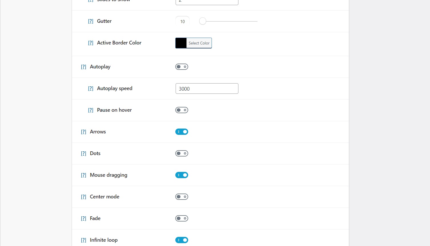
Task: Click the help icon for Pause on hover
Action: (x=91, y=110)
